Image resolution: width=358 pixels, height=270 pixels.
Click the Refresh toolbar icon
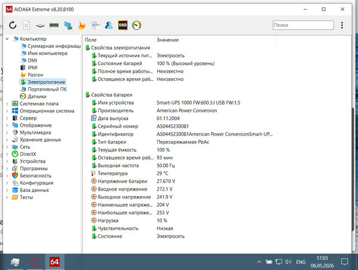tap(13, 25)
